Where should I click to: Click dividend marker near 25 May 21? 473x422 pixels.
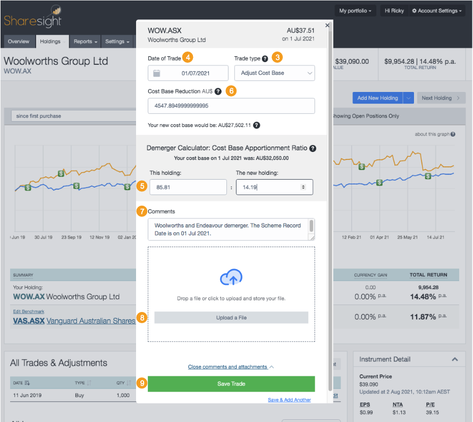coord(428,176)
